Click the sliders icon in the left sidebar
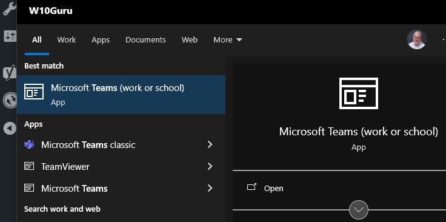This screenshot has height=222, width=446. tap(10, 36)
